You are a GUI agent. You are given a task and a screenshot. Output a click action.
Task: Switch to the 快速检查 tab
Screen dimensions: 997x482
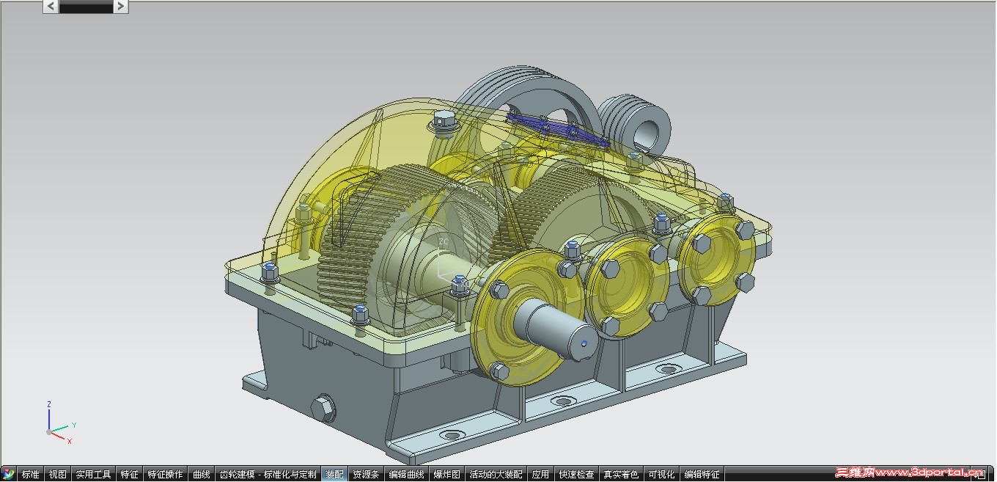[577, 475]
